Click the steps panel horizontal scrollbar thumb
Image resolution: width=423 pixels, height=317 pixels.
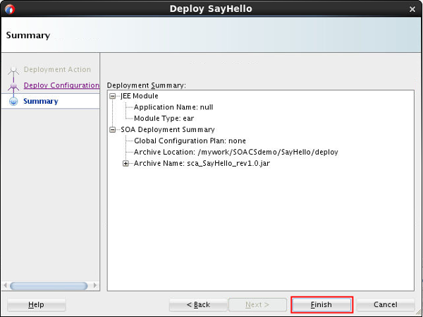click(49, 286)
